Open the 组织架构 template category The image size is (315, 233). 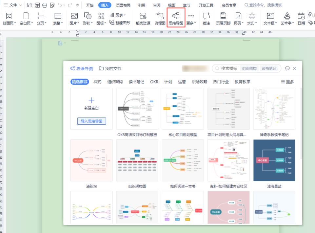[x=115, y=82]
